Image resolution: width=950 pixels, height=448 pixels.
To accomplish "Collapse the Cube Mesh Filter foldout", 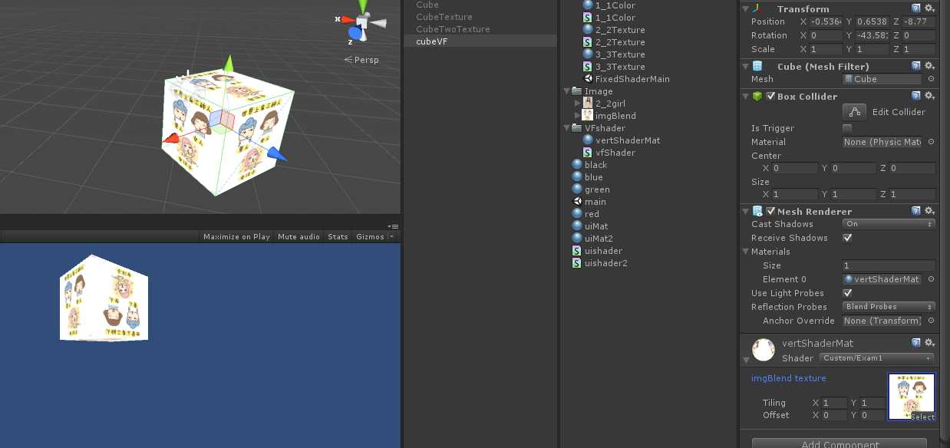I will point(745,66).
